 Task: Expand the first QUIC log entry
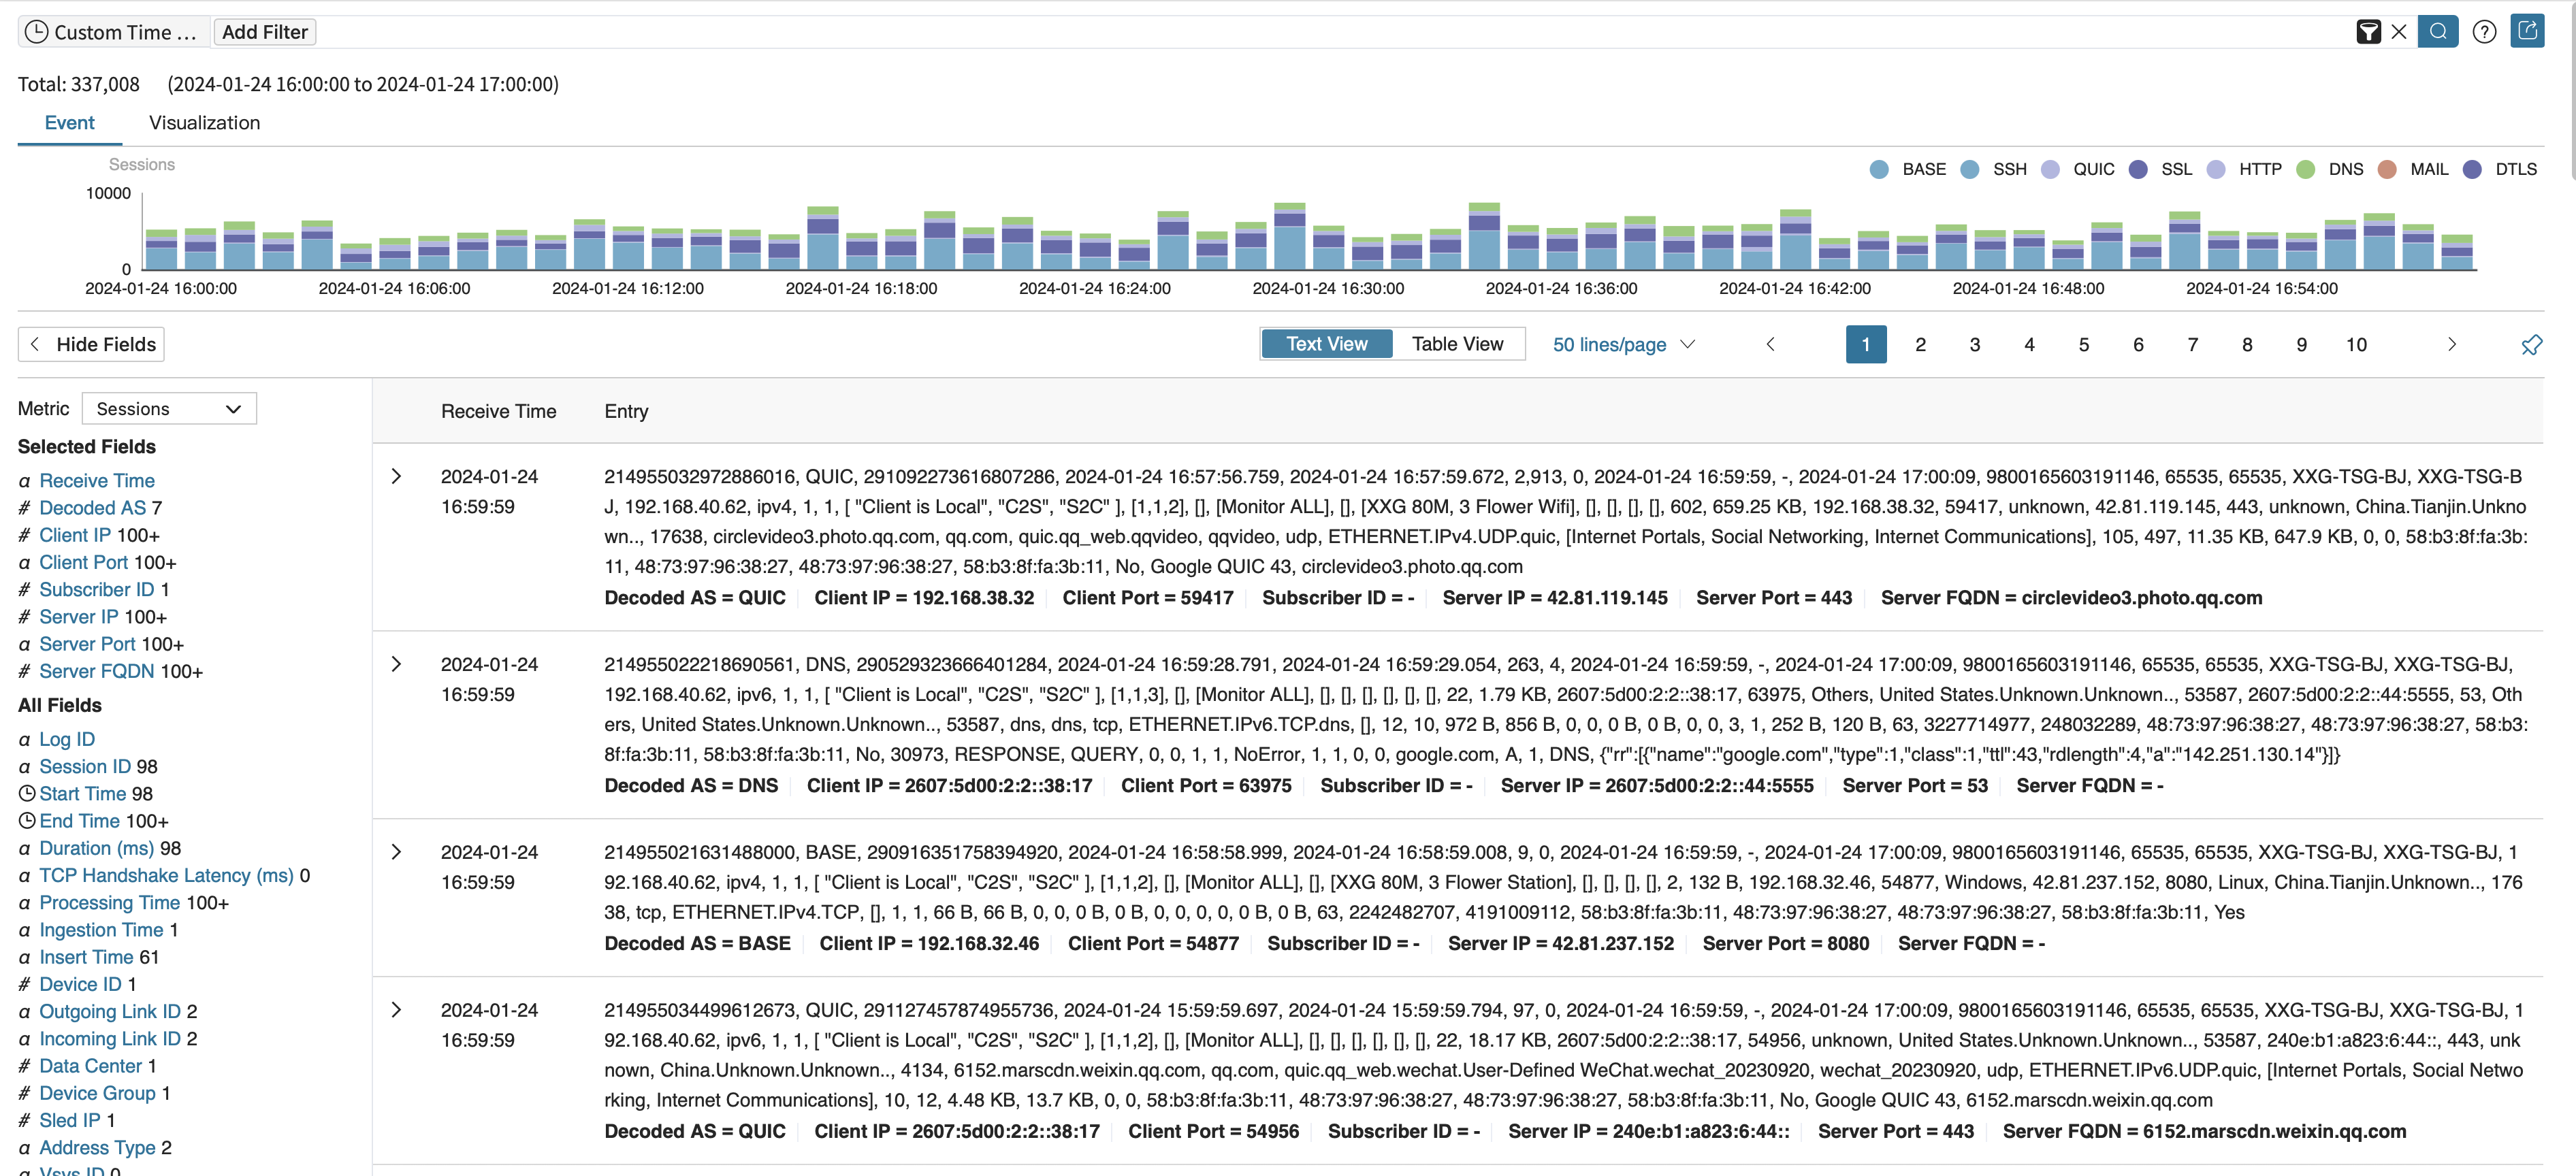(x=396, y=476)
